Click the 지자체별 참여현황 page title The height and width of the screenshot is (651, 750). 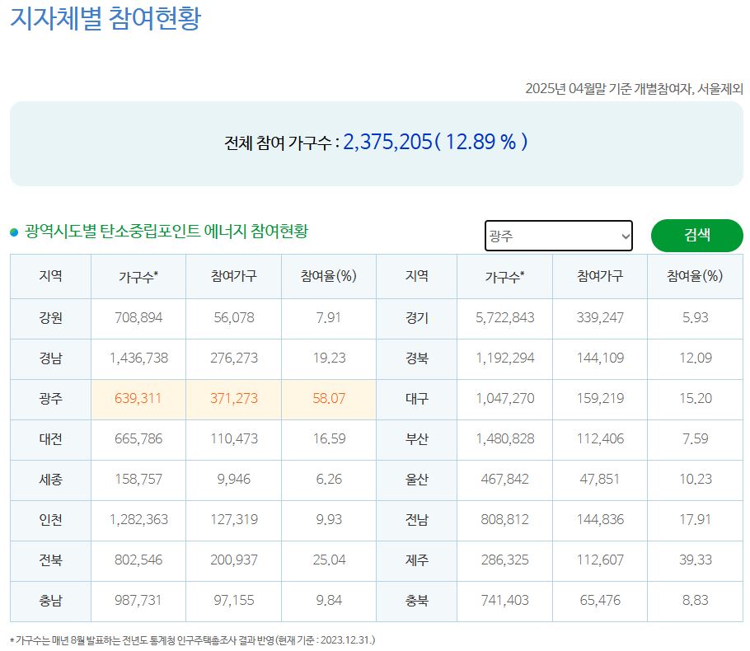point(105,18)
